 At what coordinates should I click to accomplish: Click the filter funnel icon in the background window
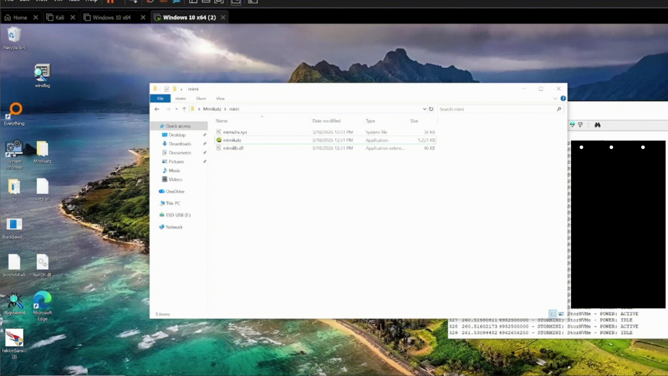(x=572, y=125)
